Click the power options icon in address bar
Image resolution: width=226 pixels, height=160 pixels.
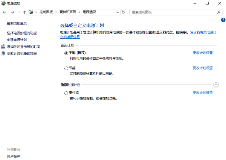(31, 12)
